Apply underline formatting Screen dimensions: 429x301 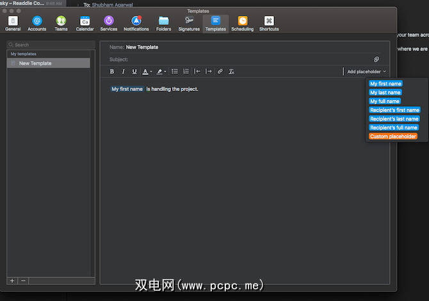pyautogui.click(x=134, y=72)
